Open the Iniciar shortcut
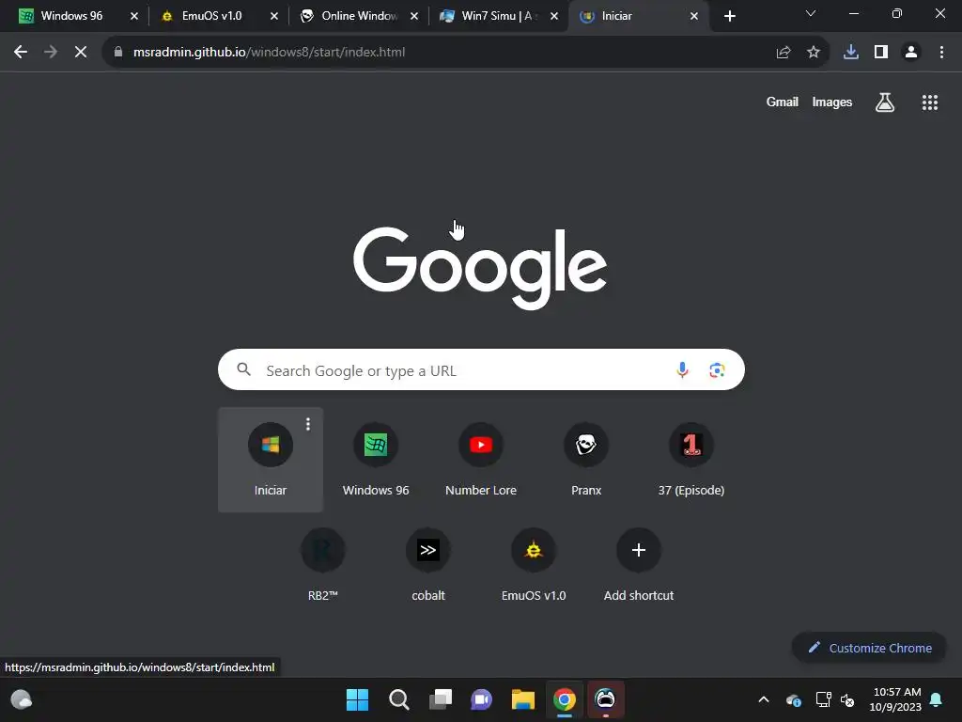 [x=271, y=459]
